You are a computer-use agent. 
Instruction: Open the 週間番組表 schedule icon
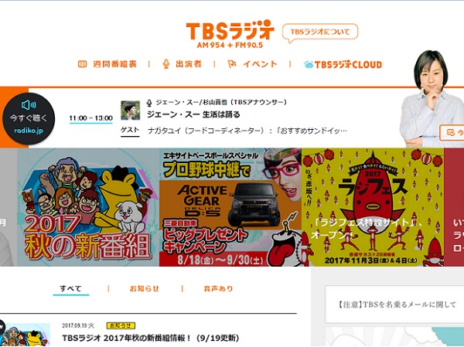click(82, 64)
